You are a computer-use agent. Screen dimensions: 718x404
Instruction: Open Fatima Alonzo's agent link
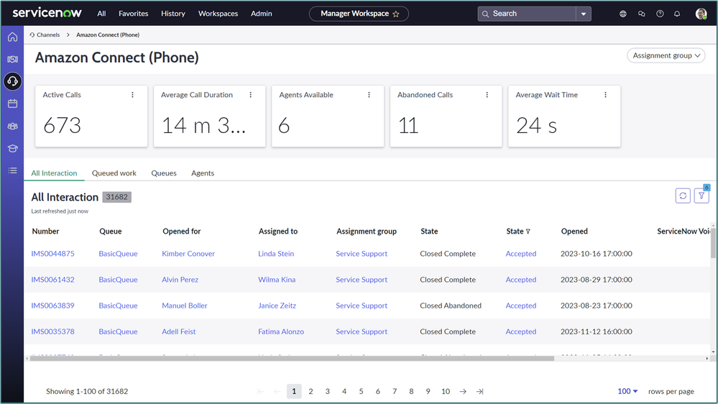pos(281,331)
